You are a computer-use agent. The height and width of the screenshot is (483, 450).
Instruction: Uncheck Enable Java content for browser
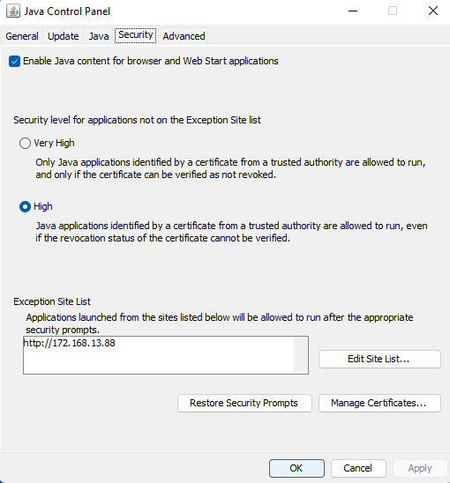click(x=14, y=61)
